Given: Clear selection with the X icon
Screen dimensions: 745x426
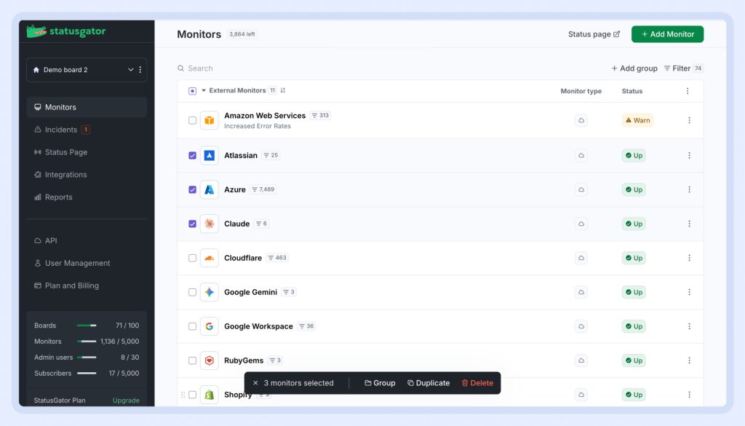Looking at the screenshot, I should pyautogui.click(x=255, y=383).
